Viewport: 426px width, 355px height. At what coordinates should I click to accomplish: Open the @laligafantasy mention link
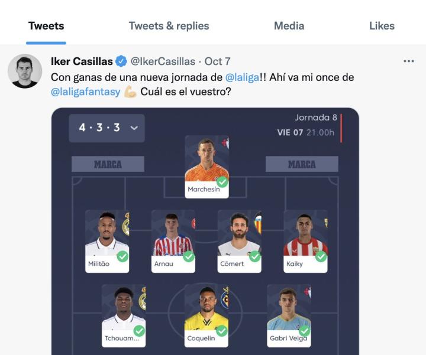[86, 92]
